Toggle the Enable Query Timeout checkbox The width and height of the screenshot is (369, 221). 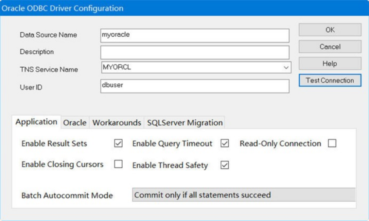(225, 144)
